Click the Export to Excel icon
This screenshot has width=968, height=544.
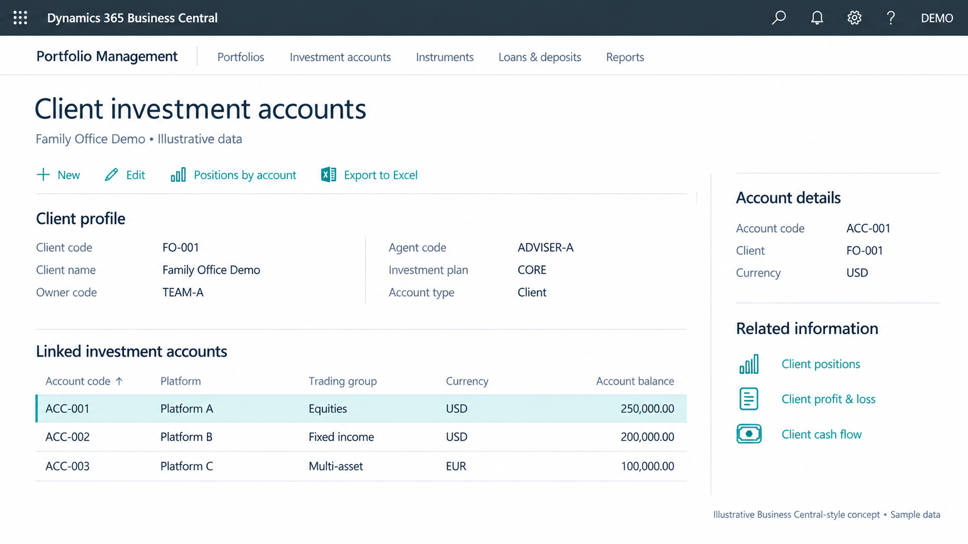(329, 175)
